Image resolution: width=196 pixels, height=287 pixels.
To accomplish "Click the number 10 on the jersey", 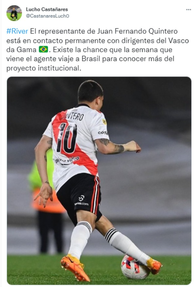I will click(x=67, y=138).
